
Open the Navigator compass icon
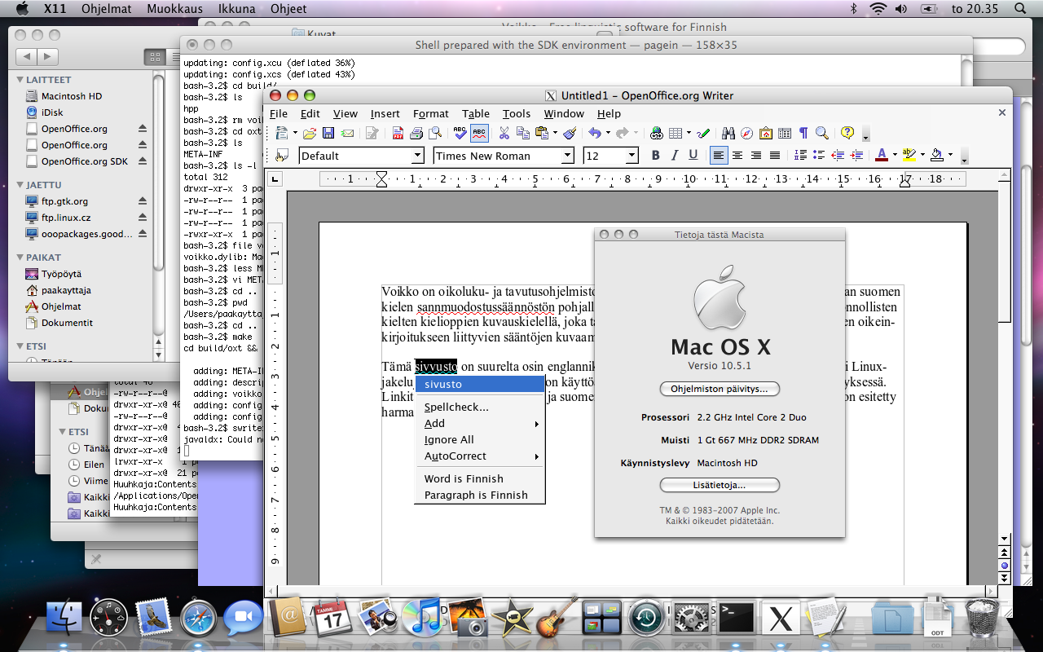tap(747, 133)
